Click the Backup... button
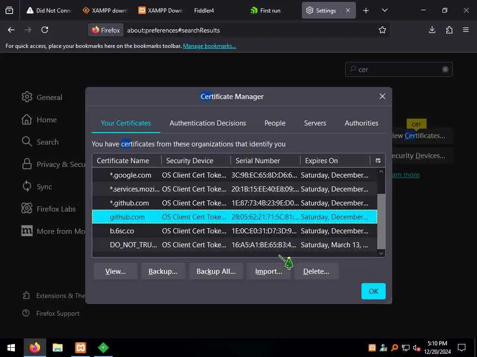This screenshot has height=357, width=477. coord(163,271)
